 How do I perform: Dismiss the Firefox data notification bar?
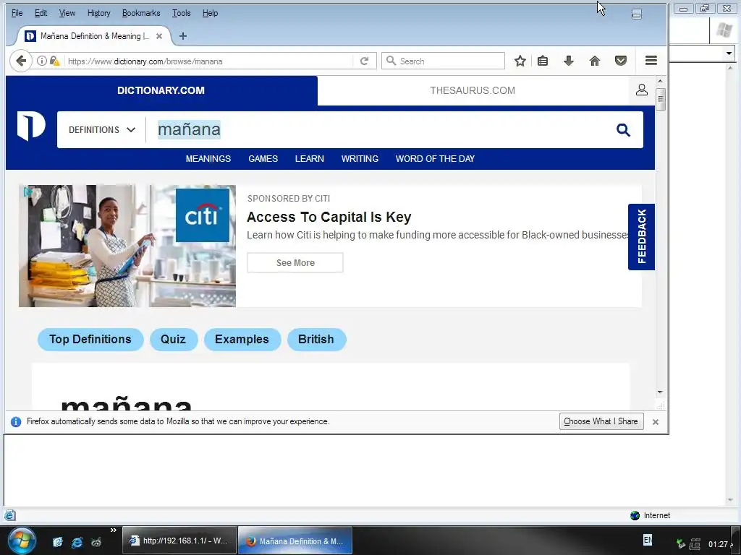pyautogui.click(x=656, y=422)
